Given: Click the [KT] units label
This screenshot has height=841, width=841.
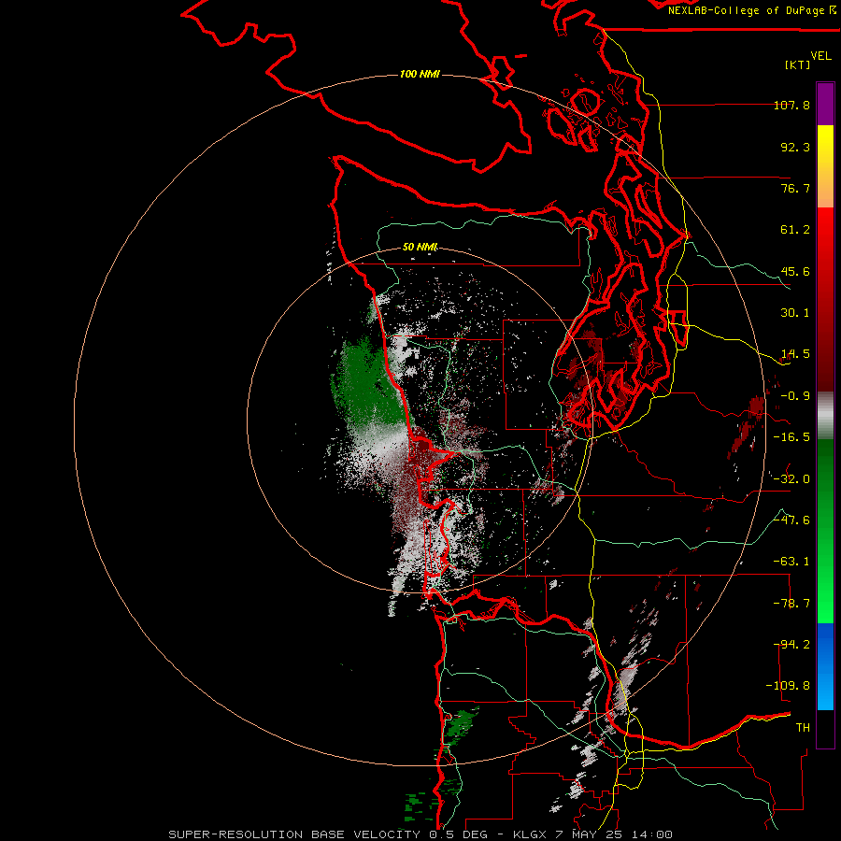Looking at the screenshot, I should [798, 64].
